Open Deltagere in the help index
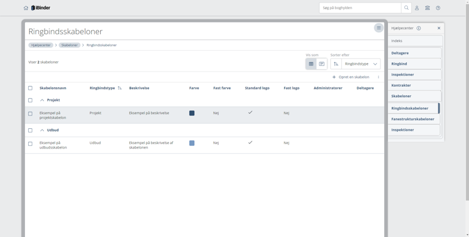Screen dimensions: 469x237 coord(415,53)
